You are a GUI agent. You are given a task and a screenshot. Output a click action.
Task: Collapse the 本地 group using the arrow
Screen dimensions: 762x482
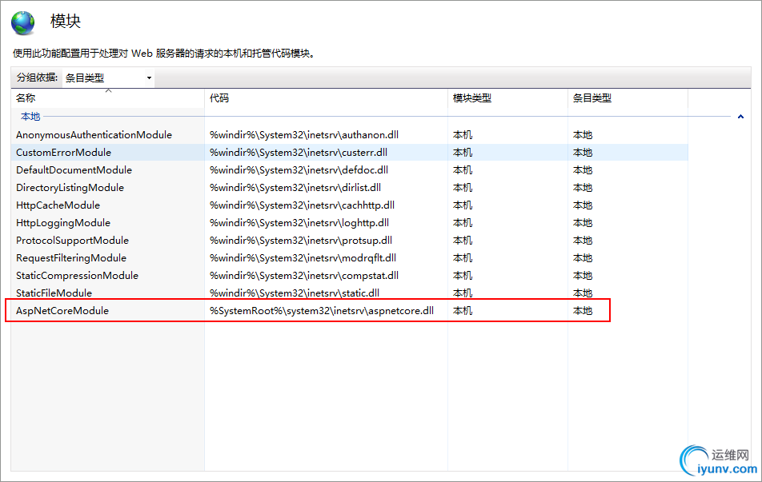tap(740, 117)
